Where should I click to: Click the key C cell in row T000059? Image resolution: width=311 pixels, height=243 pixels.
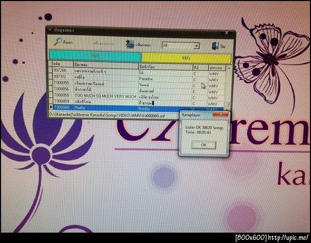coord(194,104)
